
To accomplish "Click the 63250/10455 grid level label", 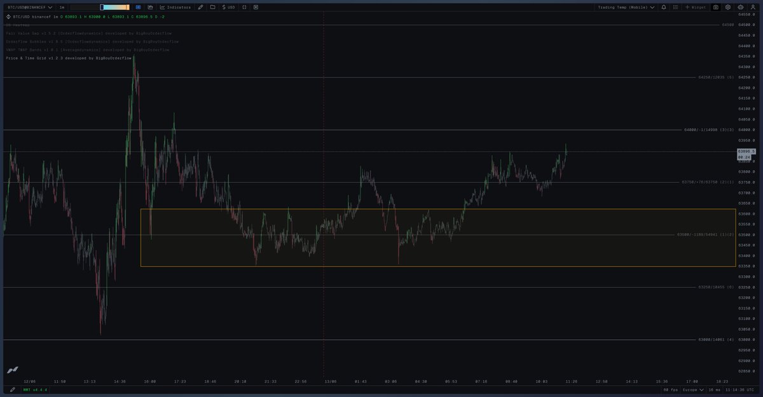I will 716,287.
